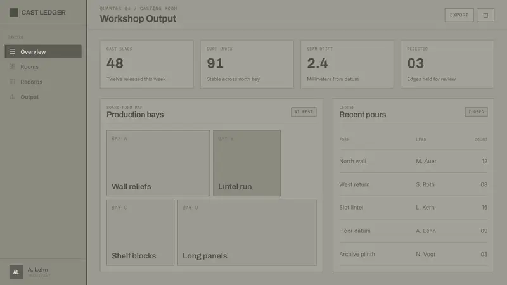
Task: Select Bay D Long panels tile
Action: 247,232
